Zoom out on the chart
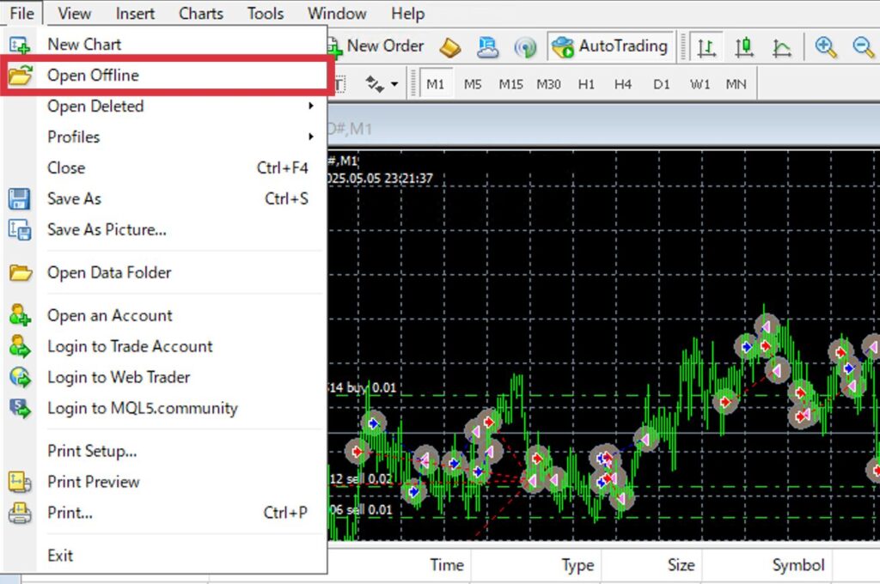The width and height of the screenshot is (880, 584). point(863,47)
